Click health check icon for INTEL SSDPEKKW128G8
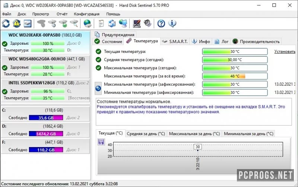298x187 pixels. (x=4, y=92)
